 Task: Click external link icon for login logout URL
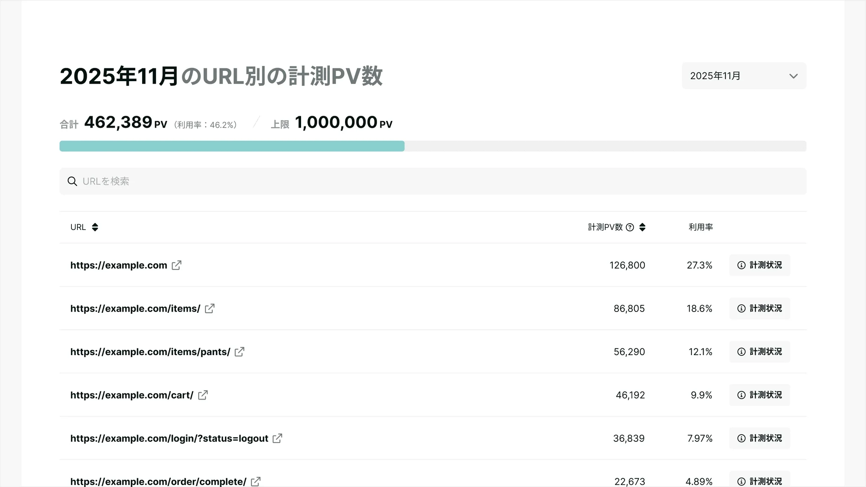(277, 438)
